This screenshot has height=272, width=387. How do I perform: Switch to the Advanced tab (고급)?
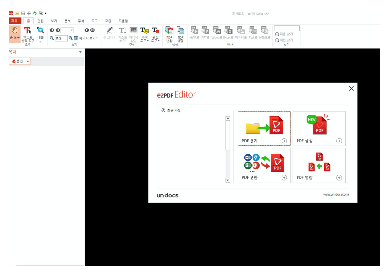coord(108,21)
